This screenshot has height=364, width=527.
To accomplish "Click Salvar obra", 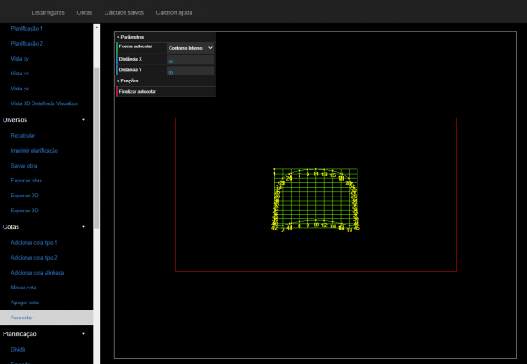I will coord(24,165).
